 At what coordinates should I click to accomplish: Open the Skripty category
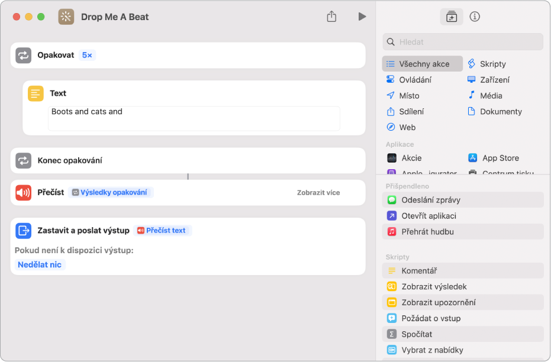pyautogui.click(x=487, y=64)
